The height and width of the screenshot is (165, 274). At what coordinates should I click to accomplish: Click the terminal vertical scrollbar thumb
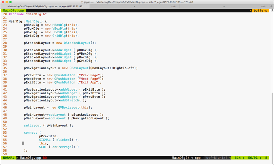pyautogui.click(x=272, y=124)
